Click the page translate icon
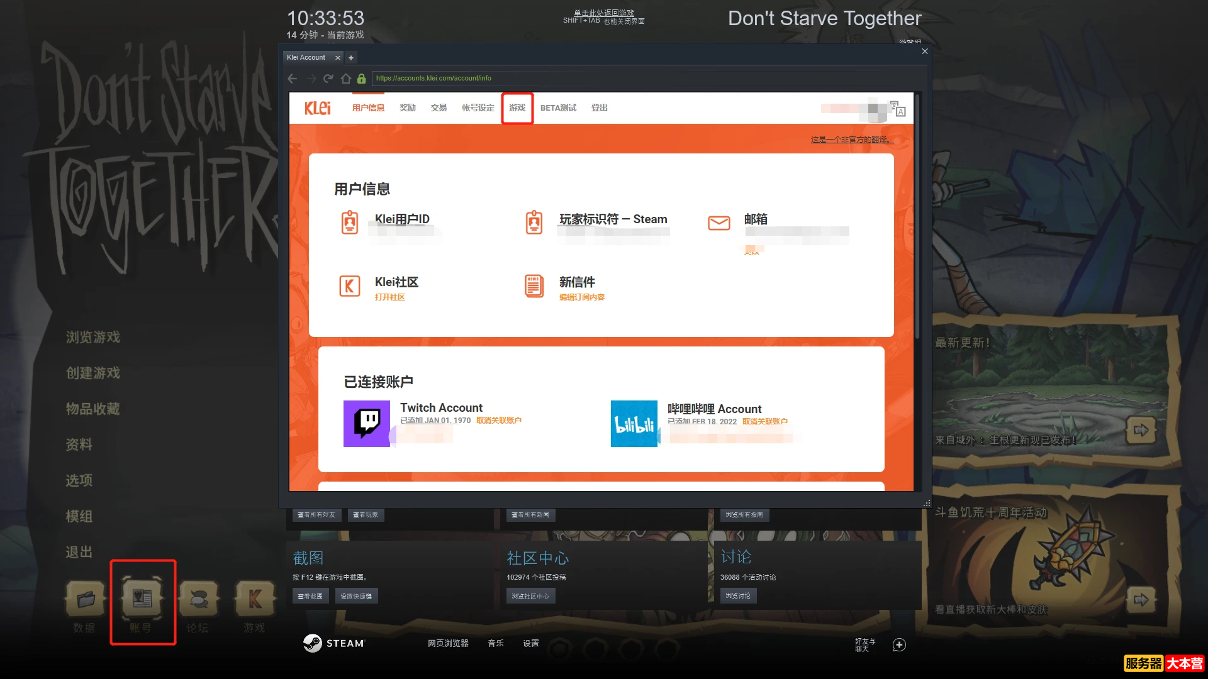Image resolution: width=1208 pixels, height=679 pixels. pos(898,108)
